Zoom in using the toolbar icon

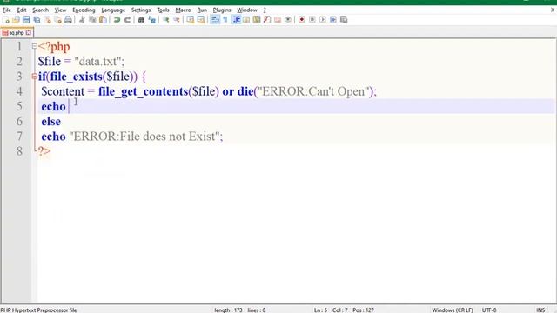[x=166, y=20]
